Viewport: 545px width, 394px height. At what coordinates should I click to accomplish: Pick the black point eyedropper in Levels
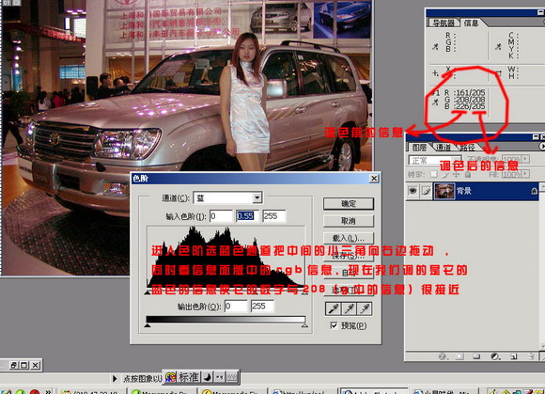point(333,308)
